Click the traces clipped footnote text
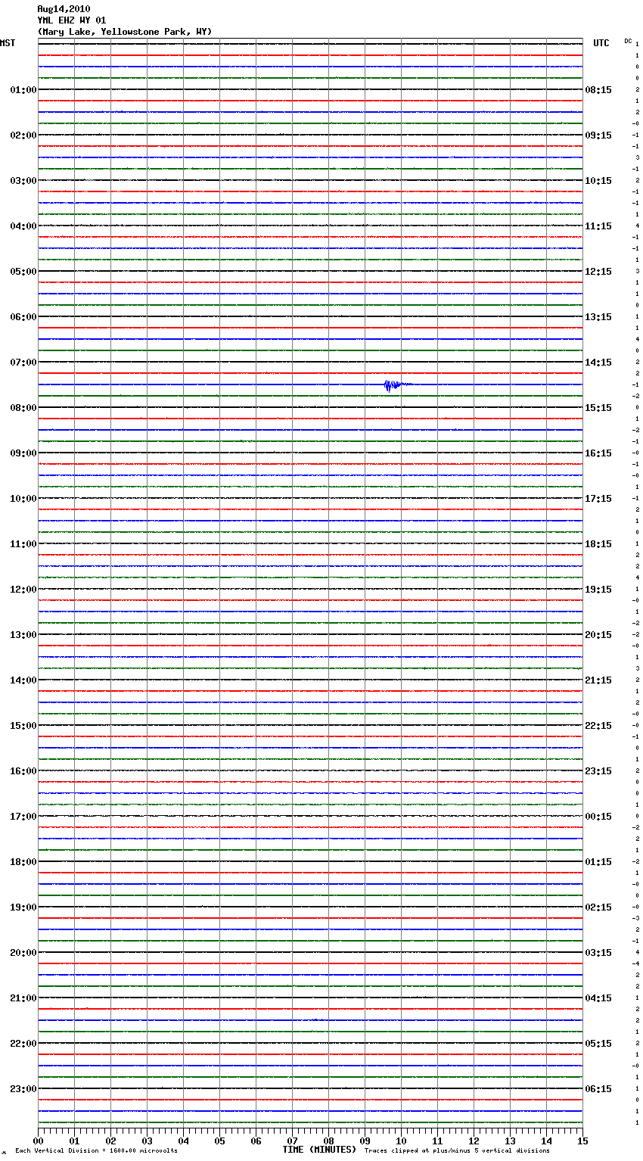This screenshot has width=643, height=1161. tap(457, 1151)
